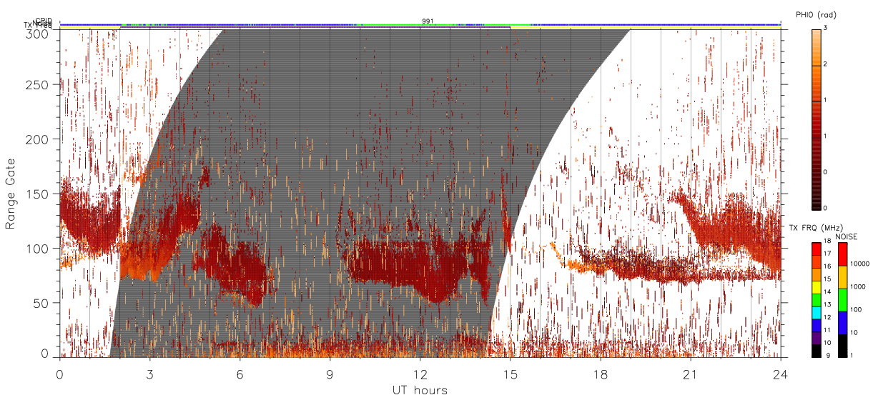This screenshot has height=405, width=878.
Task: Click tick label 9 on UT hours axis
Action: tap(330, 374)
